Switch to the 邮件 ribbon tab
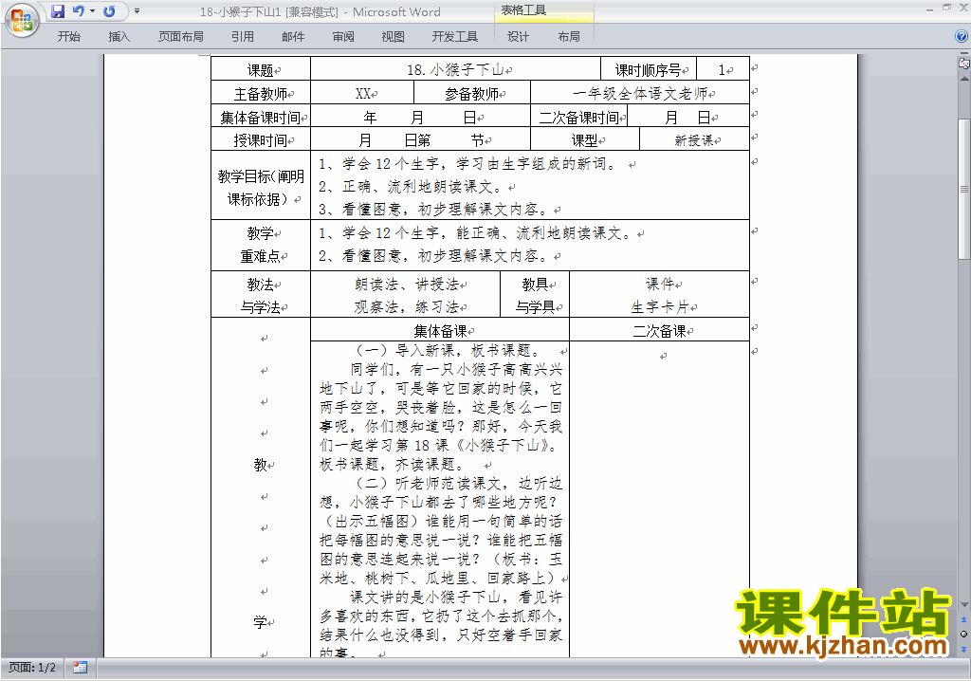971x681 pixels. click(x=293, y=37)
